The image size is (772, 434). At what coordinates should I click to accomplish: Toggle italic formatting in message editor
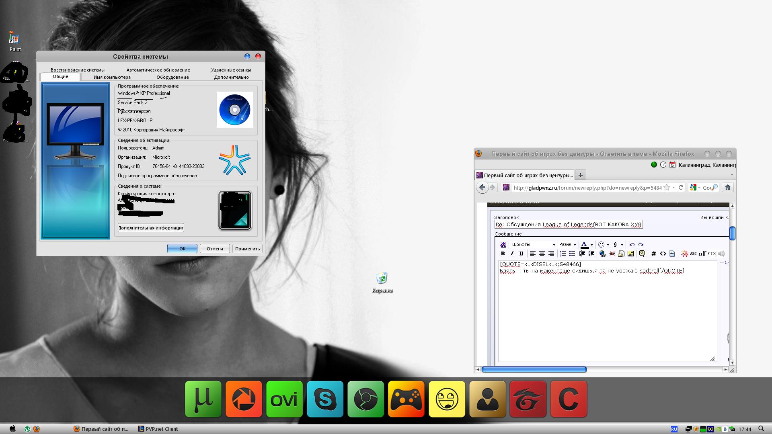[512, 254]
